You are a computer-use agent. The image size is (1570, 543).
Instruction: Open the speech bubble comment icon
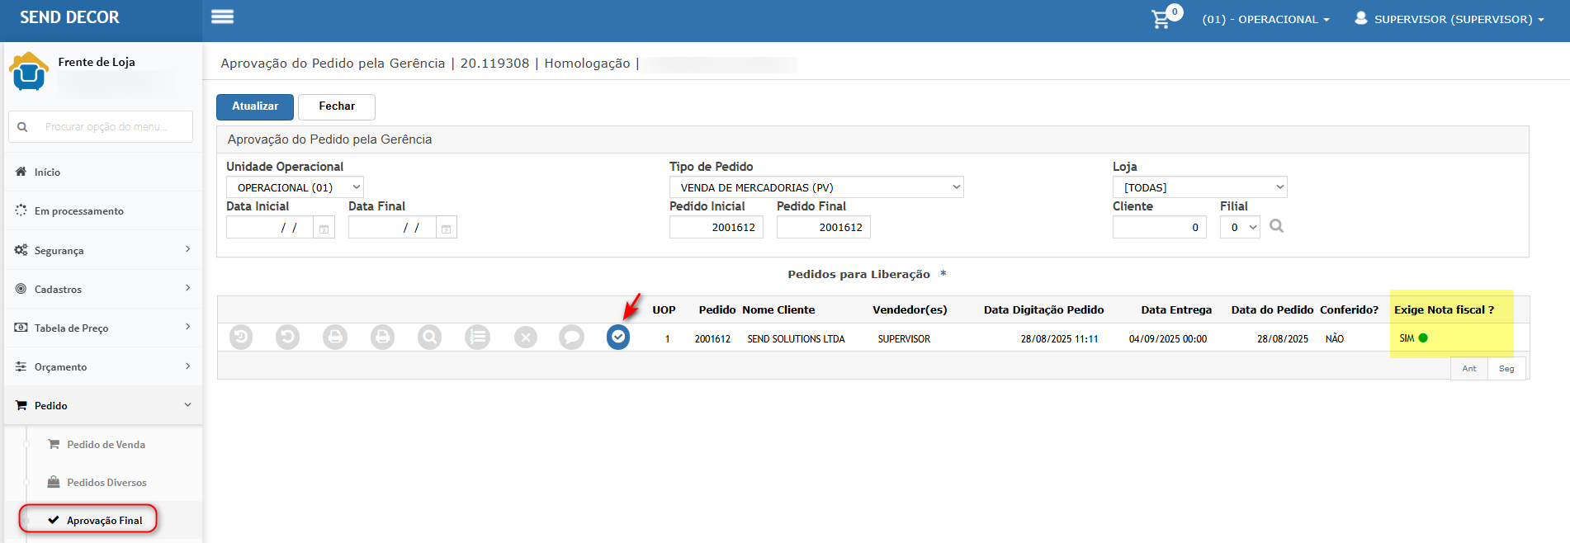click(x=571, y=337)
